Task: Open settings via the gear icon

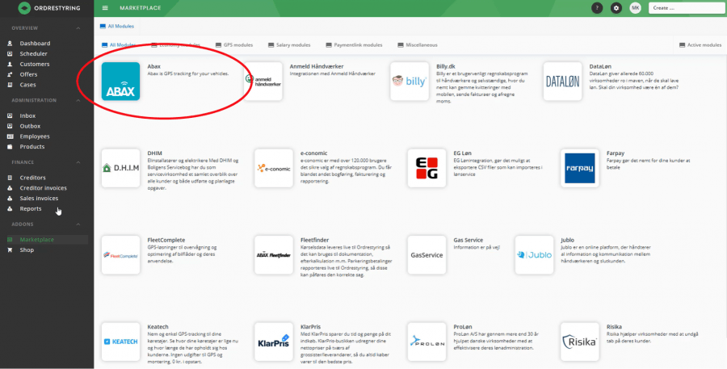Action: (616, 8)
